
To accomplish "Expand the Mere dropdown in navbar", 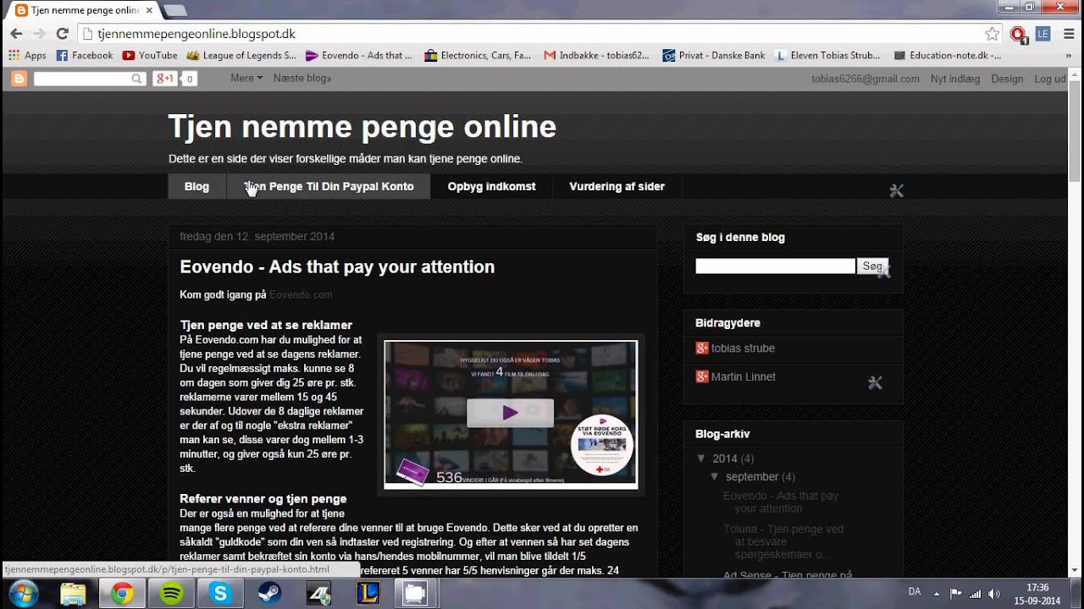I will click(246, 79).
